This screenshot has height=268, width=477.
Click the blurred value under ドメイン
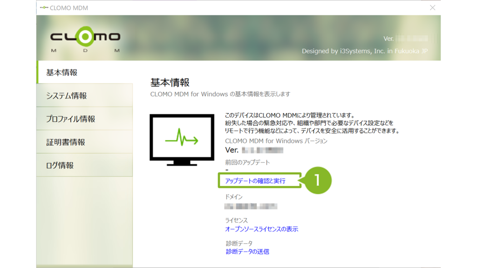251,206
